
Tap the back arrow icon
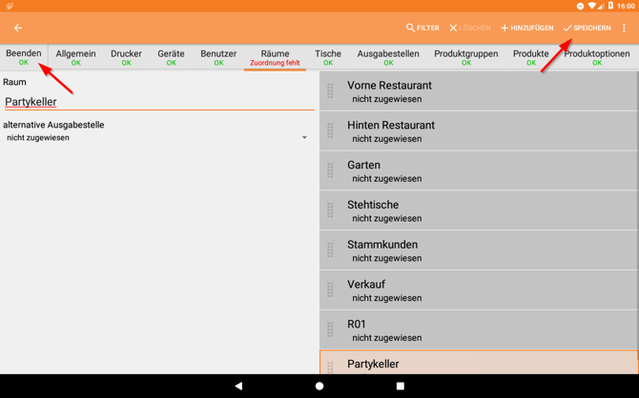[18, 29]
